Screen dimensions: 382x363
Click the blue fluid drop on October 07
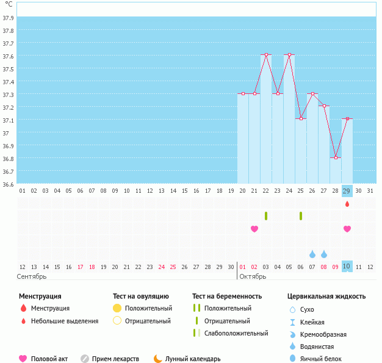tap(312, 254)
